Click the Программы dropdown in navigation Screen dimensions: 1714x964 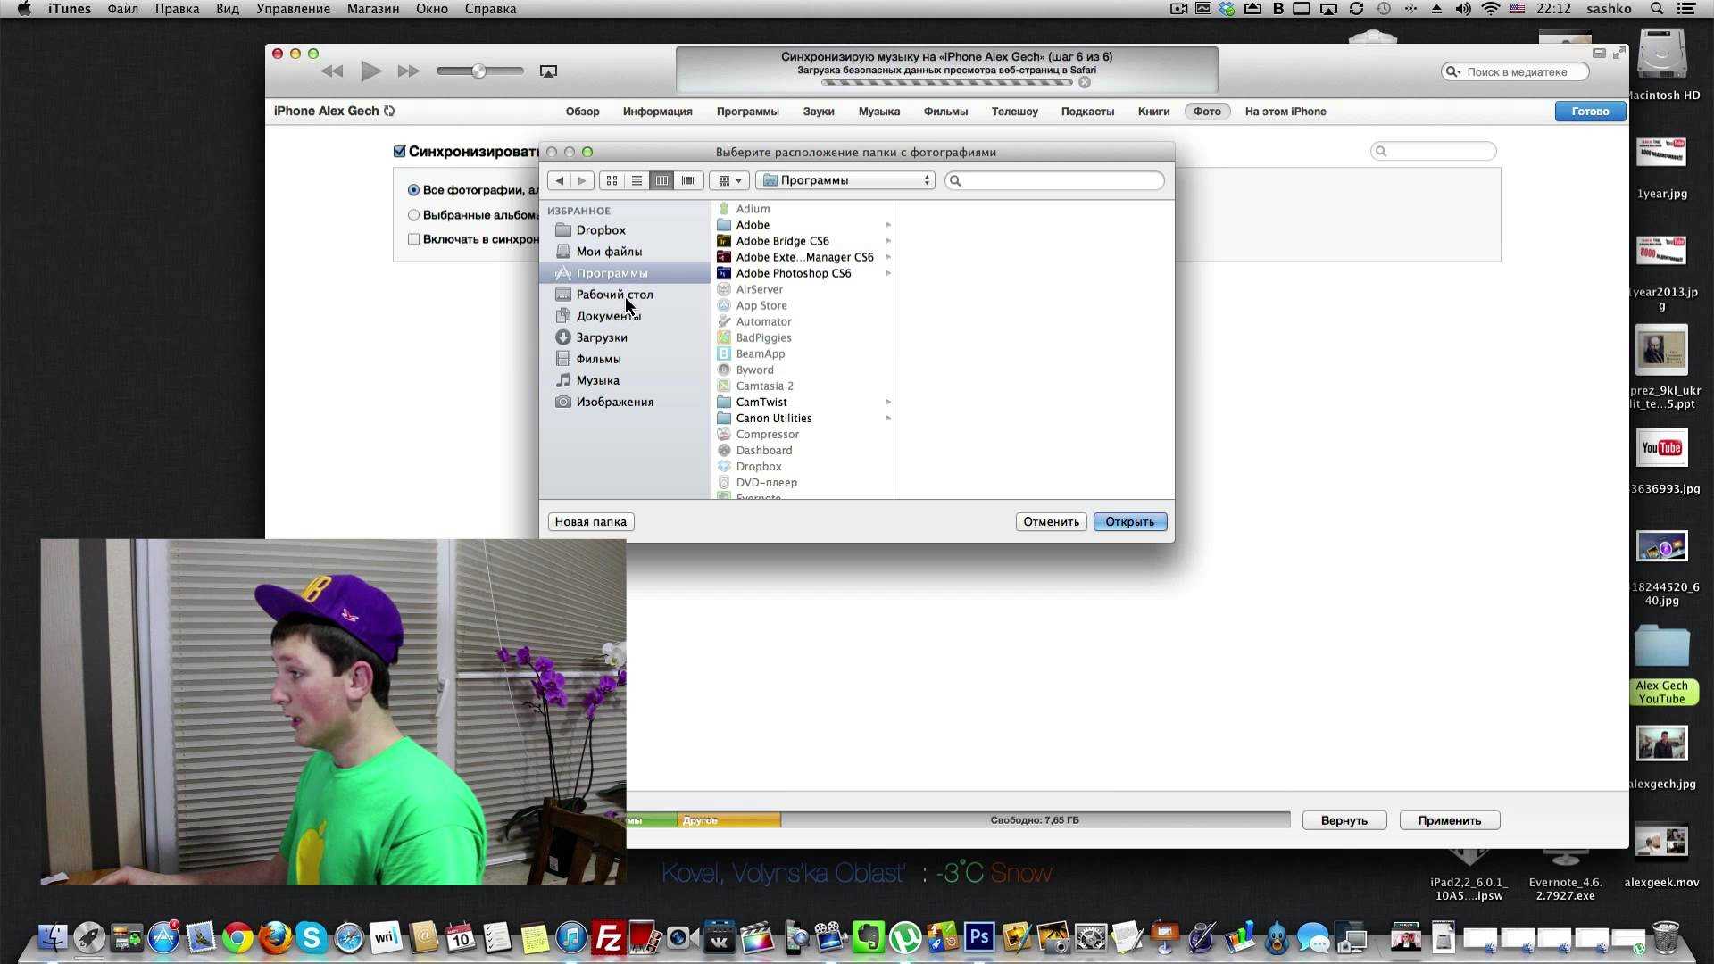coord(844,179)
